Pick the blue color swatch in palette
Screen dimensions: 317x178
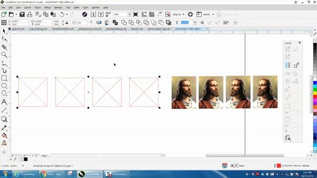pos(315,83)
